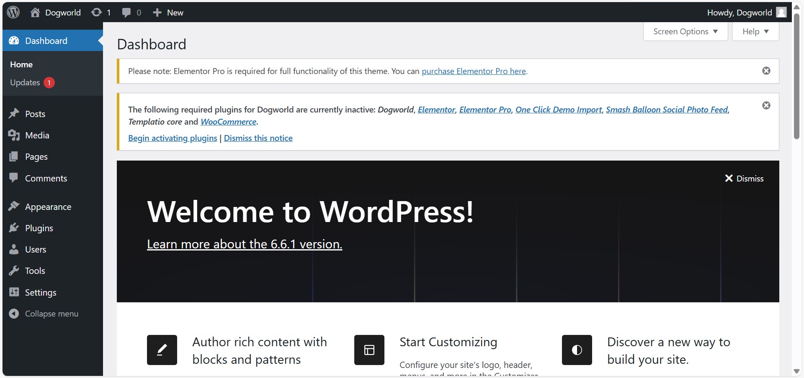Select Home under Dashboard
804x378 pixels.
tap(21, 64)
